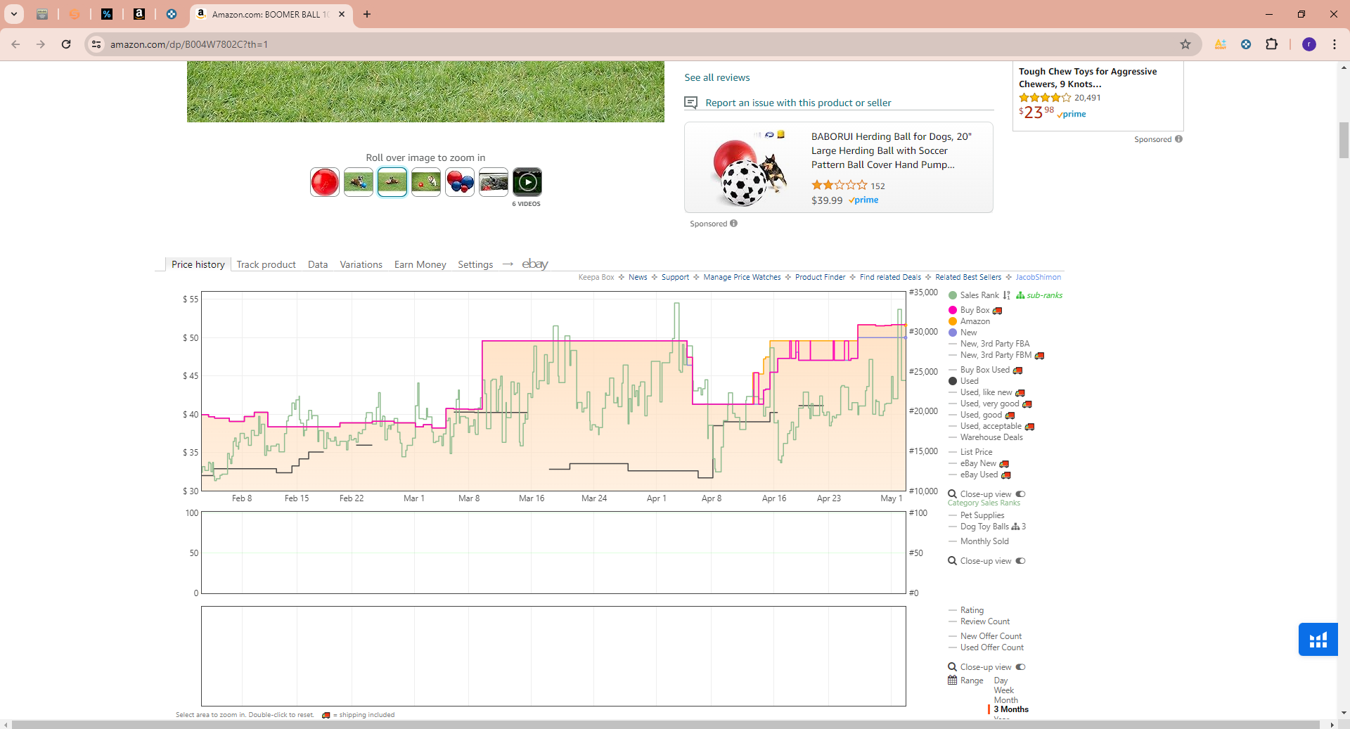Select the red ball product thumbnail

tap(325, 182)
